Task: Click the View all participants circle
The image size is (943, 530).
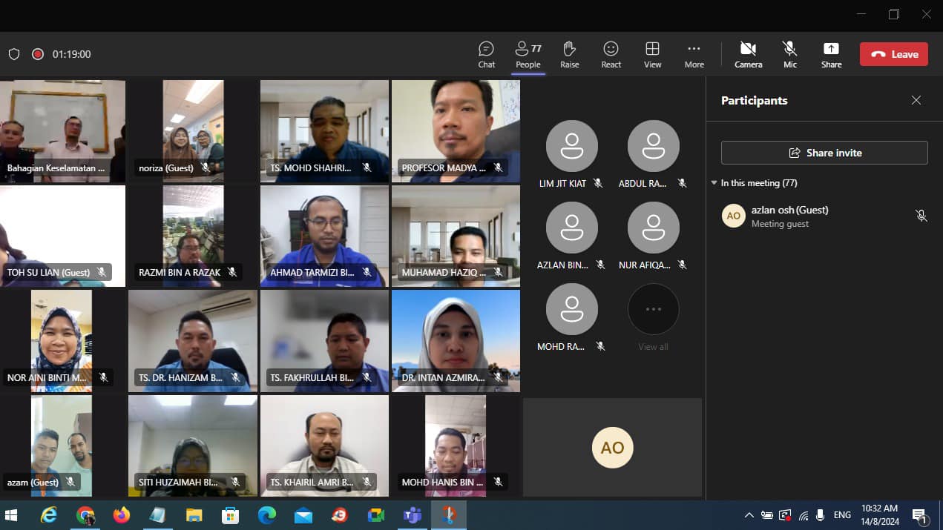Action: (x=653, y=310)
